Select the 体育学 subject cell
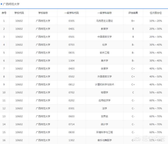168x144 pixels. coord(104,68)
